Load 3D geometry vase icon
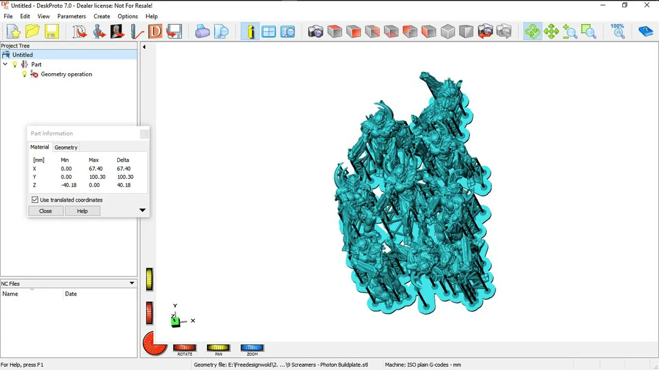 pos(98,32)
